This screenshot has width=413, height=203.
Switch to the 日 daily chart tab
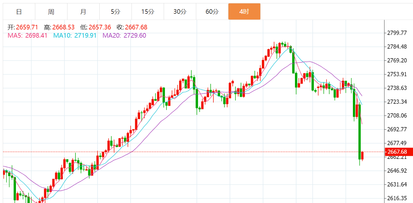19,12
